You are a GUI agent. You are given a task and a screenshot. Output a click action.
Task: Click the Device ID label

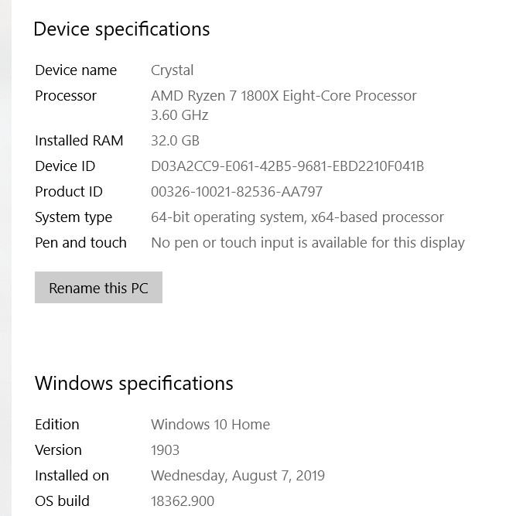pos(65,166)
